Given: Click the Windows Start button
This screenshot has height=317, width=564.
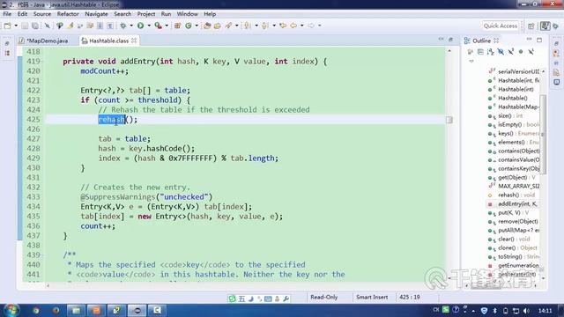Looking at the screenshot, I should tap(11, 310).
